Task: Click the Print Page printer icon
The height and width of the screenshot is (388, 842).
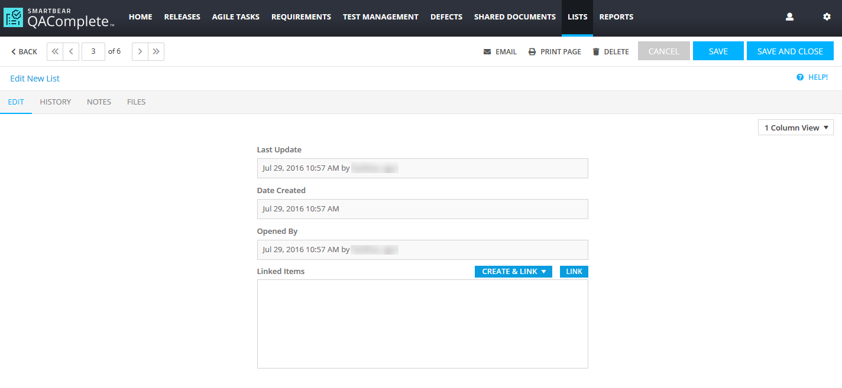Action: 532,52
